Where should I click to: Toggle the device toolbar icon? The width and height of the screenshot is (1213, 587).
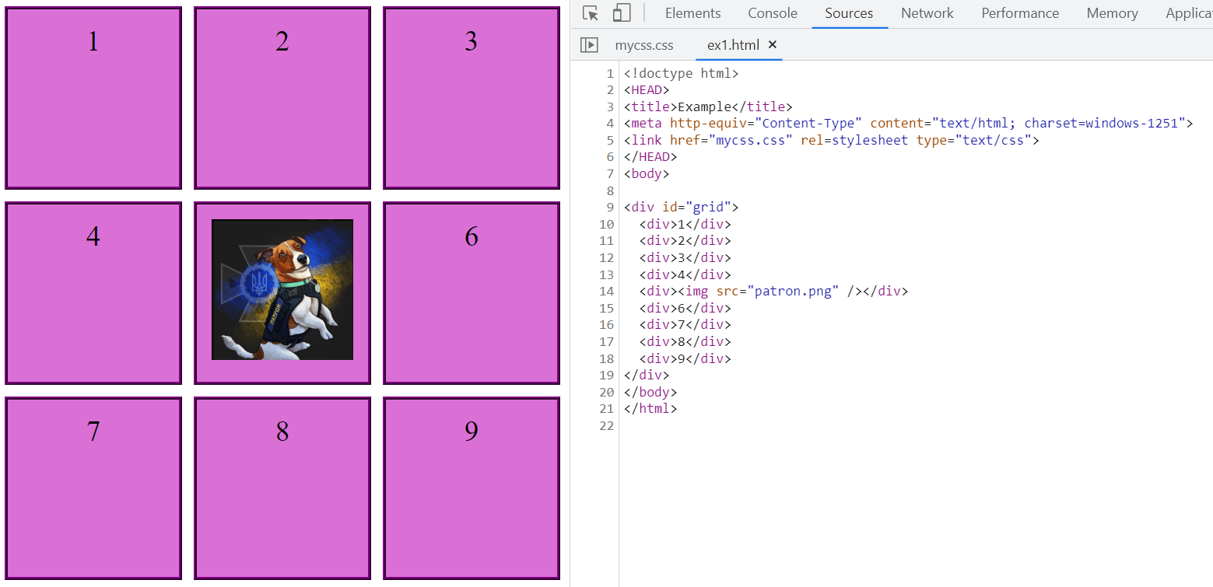click(x=621, y=13)
